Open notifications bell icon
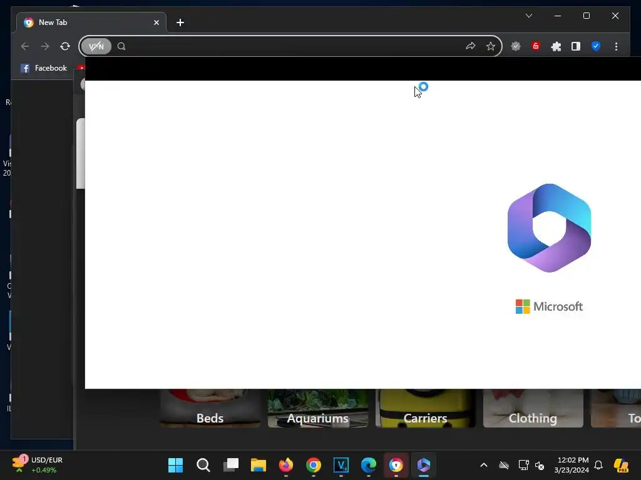The width and height of the screenshot is (641, 480). (x=598, y=465)
